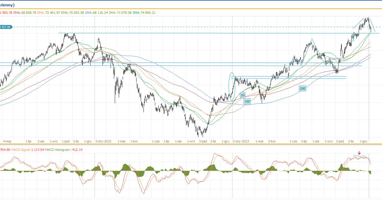The height and width of the screenshot is (200, 382).
Task: Click the 2-sty-2023 date on time axis
Action: pos(242,141)
